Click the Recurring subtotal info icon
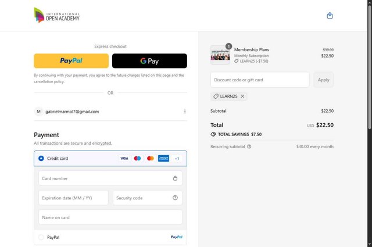 249,146
